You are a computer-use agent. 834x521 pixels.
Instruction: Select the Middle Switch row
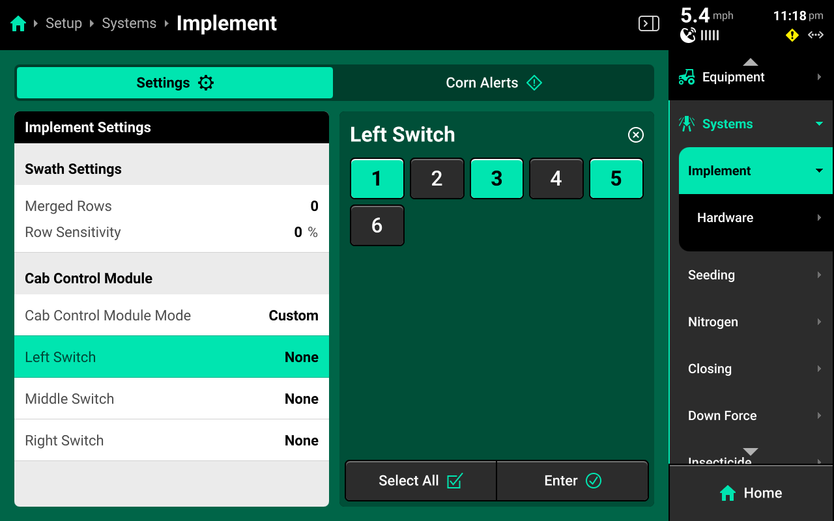click(x=171, y=399)
